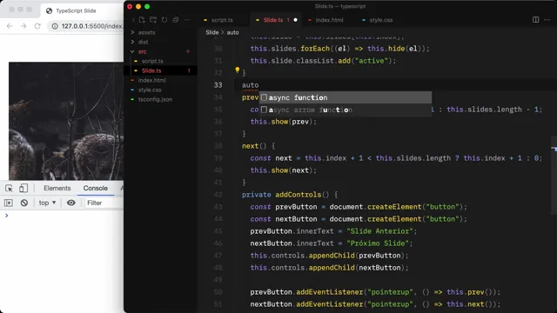557x313 pixels.
Task: Refresh the file explorer
Action: tap(164, 20)
